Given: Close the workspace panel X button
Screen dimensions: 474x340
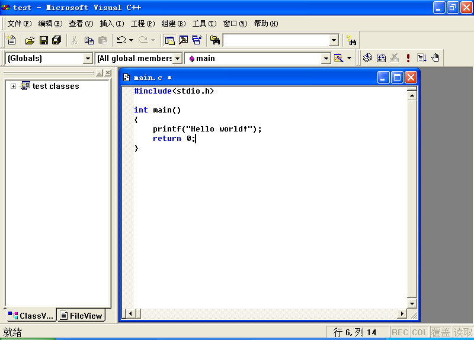Looking at the screenshot, I should tap(108, 73).
